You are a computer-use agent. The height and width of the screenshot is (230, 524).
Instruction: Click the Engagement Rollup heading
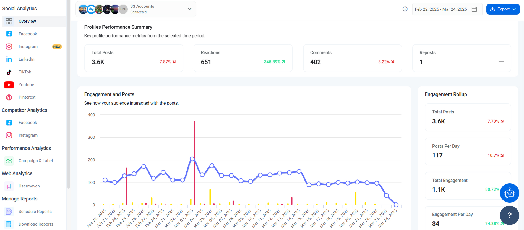point(446,94)
